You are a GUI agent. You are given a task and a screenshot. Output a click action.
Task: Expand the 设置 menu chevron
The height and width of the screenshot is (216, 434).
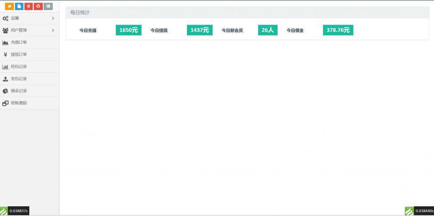tap(53, 18)
